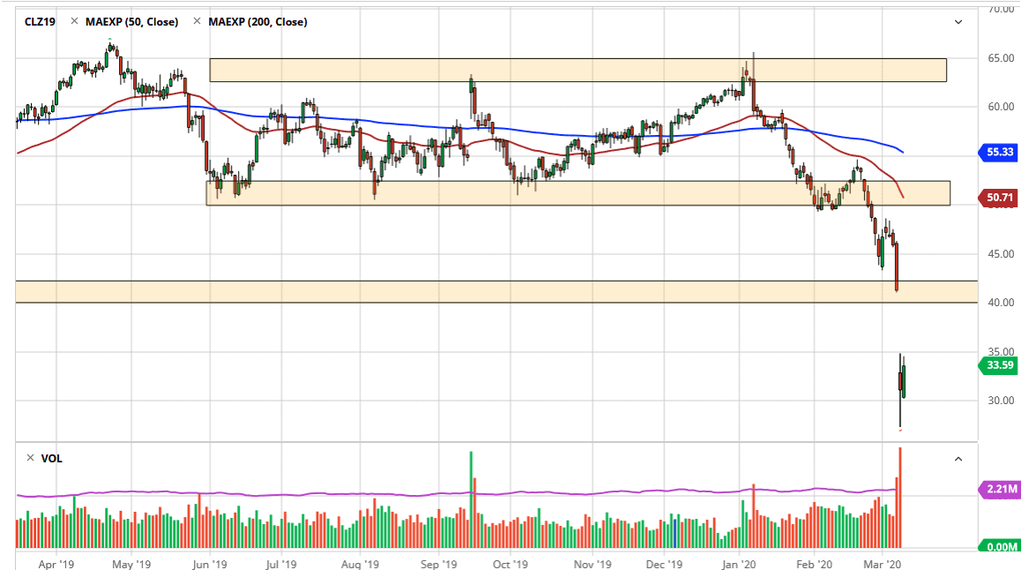Click the 45.00 price axis label
The image size is (1029, 570).
pyautogui.click(x=1001, y=253)
